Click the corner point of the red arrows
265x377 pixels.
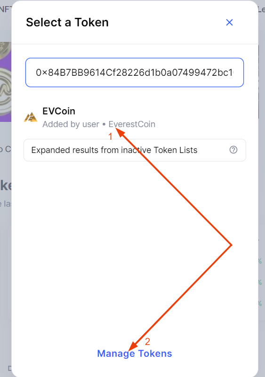point(231,245)
